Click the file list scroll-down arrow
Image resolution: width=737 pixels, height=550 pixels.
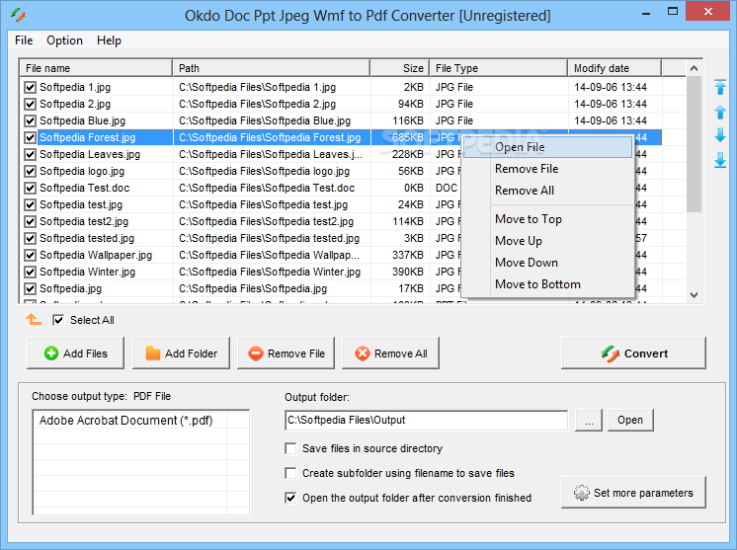694,295
